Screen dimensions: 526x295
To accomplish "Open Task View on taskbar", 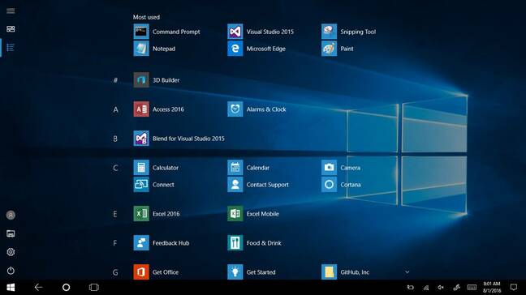I will point(94,287).
